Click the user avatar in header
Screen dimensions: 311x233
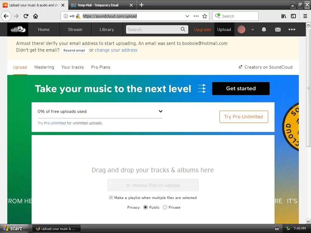point(241,29)
